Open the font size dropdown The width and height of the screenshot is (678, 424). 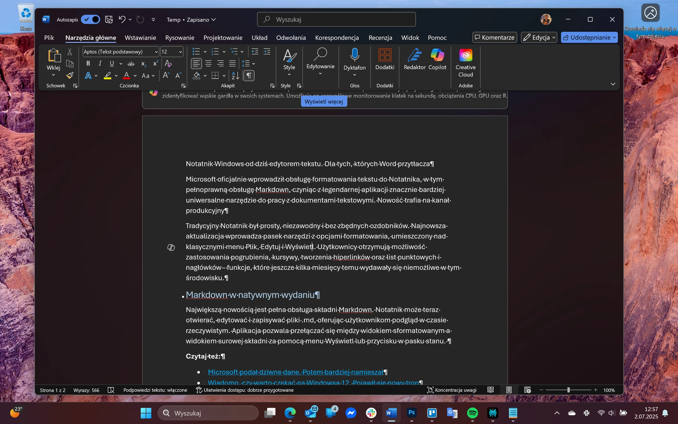coord(180,52)
